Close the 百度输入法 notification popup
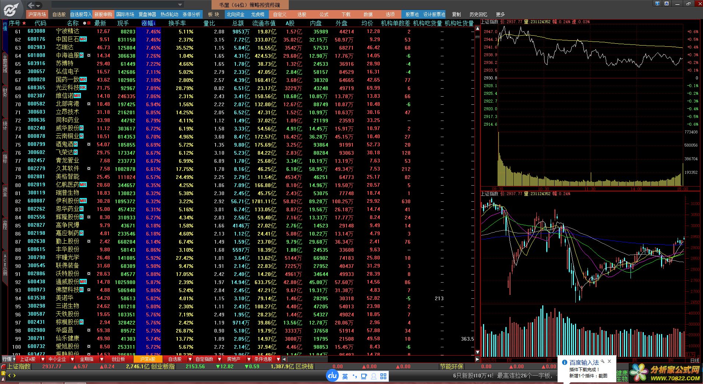703x384 pixels. (609, 361)
